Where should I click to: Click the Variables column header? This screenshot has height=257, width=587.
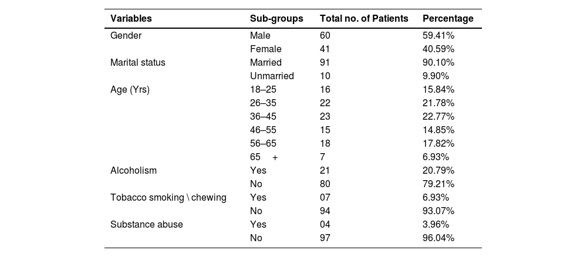point(131,18)
